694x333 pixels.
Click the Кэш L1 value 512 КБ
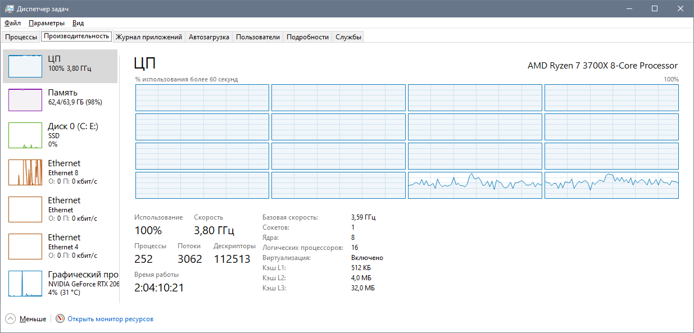361,267
